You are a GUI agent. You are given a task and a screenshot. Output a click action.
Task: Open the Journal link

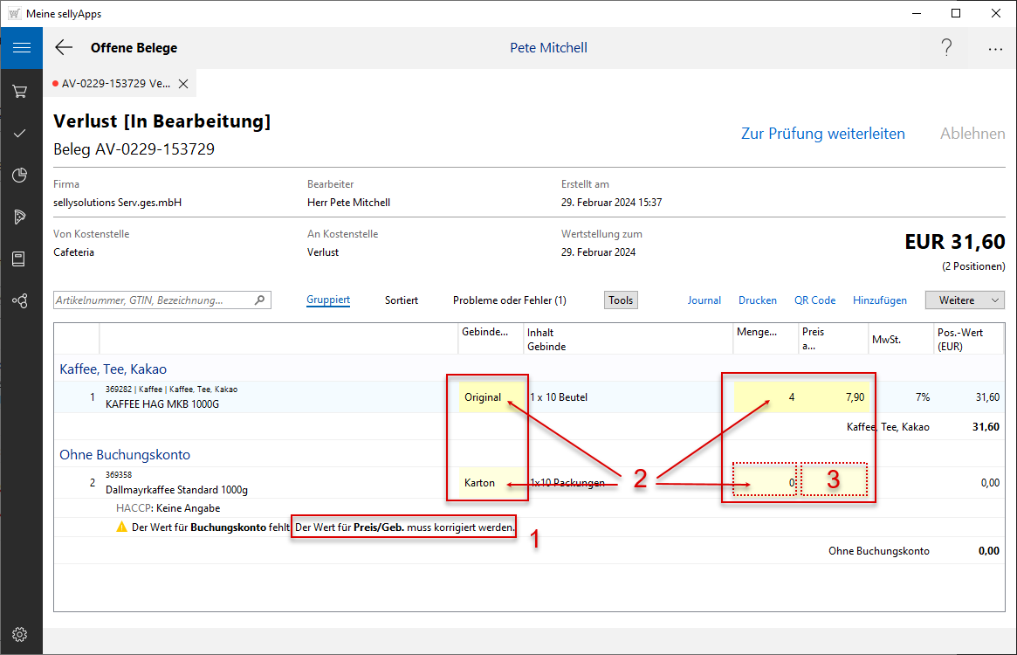(x=704, y=300)
